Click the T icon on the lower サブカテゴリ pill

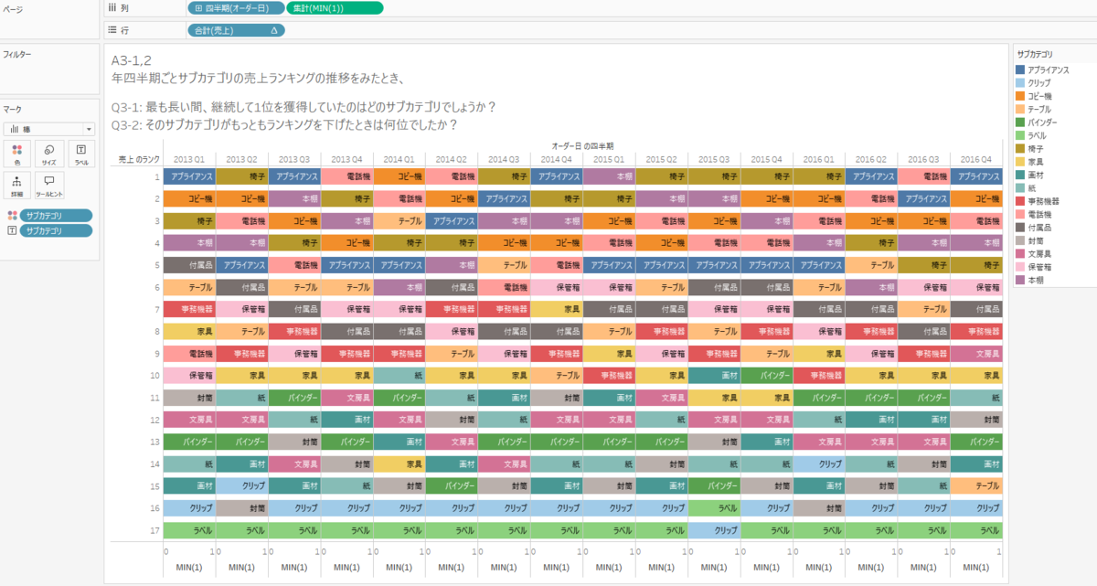coord(13,231)
